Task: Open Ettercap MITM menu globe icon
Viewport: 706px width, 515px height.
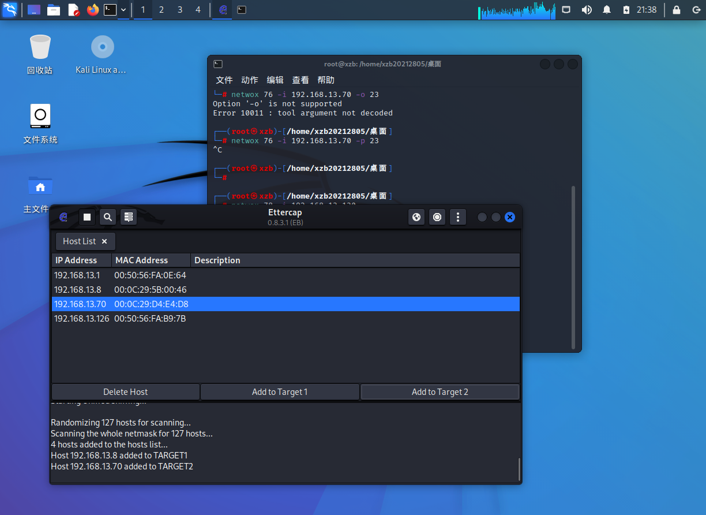Action: click(416, 217)
